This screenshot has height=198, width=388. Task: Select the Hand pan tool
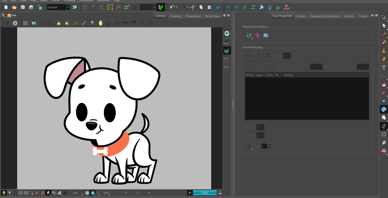(384, 118)
